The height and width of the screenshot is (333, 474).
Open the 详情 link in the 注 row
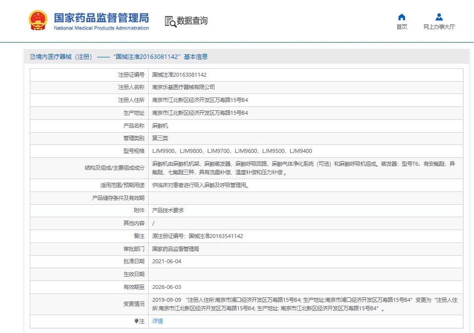click(x=157, y=321)
